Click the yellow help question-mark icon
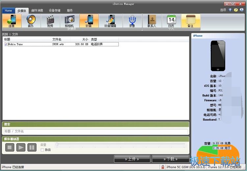This screenshot has width=247, height=171. click(x=236, y=10)
